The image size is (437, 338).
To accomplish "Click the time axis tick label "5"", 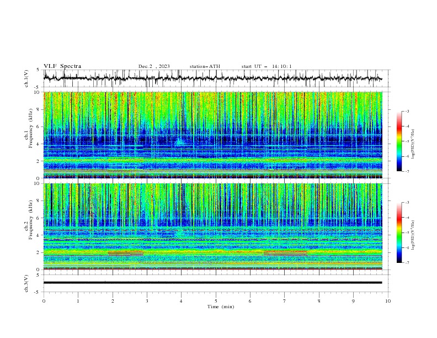I will coord(216,301).
